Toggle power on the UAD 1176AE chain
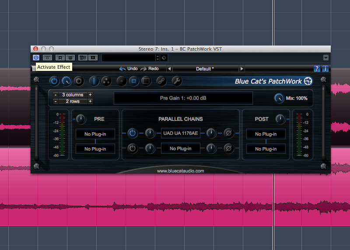This screenshot has width=350, height=250. (x=133, y=134)
